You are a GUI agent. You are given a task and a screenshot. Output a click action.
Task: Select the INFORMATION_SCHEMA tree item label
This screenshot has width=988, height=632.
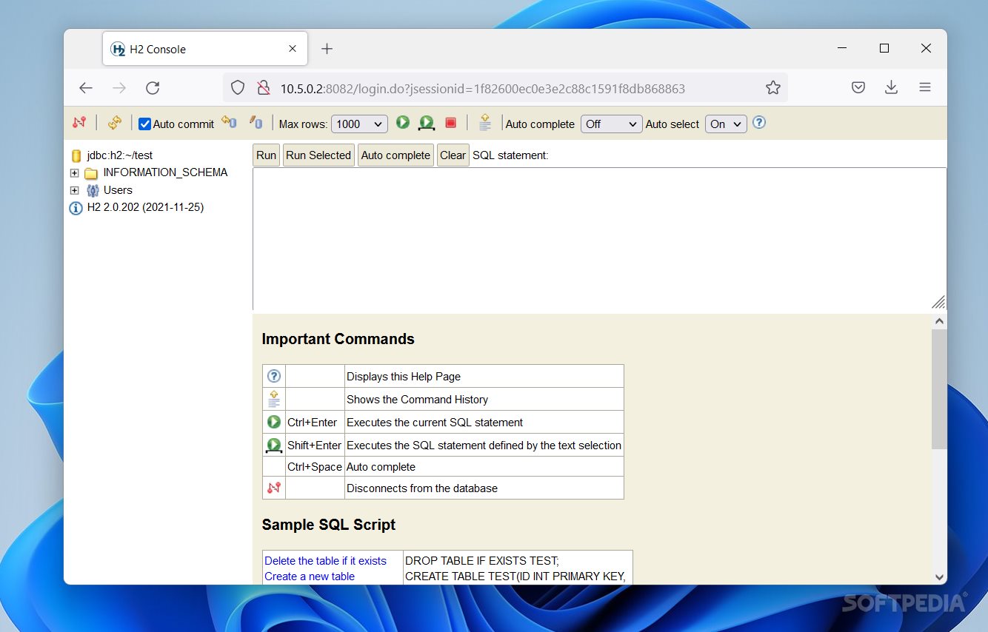coord(165,172)
